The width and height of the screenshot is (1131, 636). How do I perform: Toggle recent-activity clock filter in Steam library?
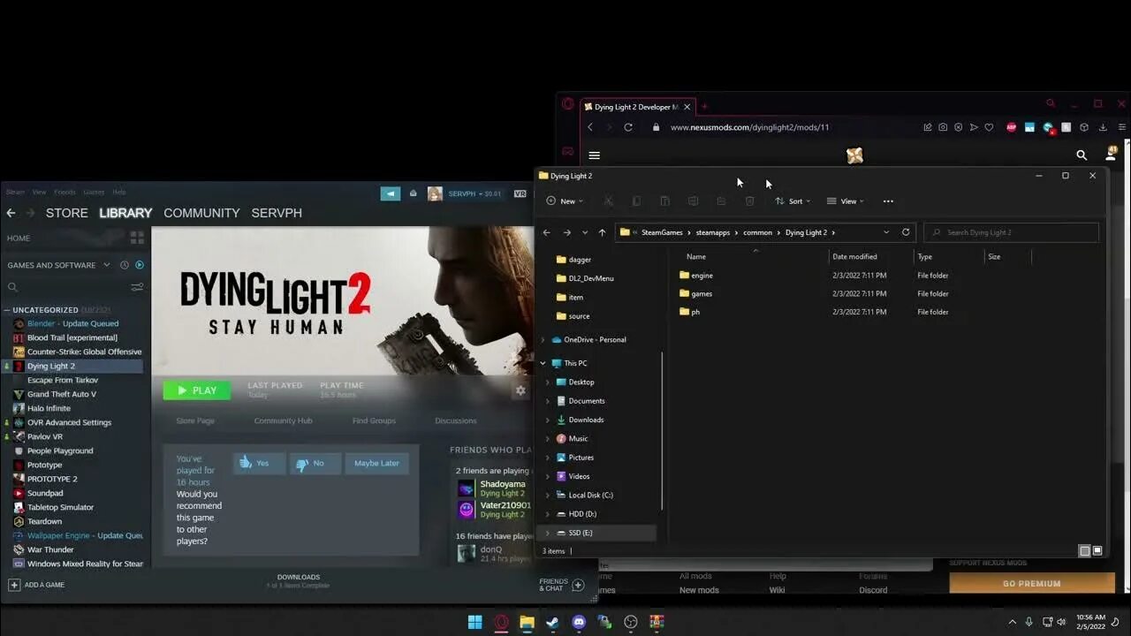(125, 265)
